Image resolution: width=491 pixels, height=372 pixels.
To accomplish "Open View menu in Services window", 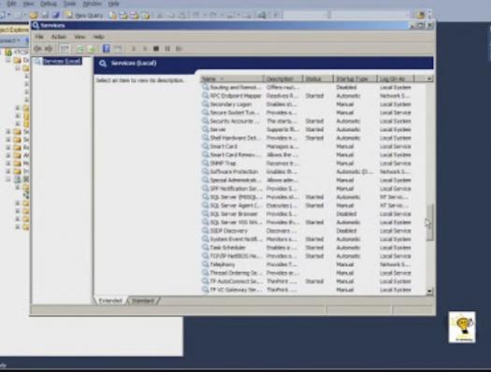I will click(79, 36).
